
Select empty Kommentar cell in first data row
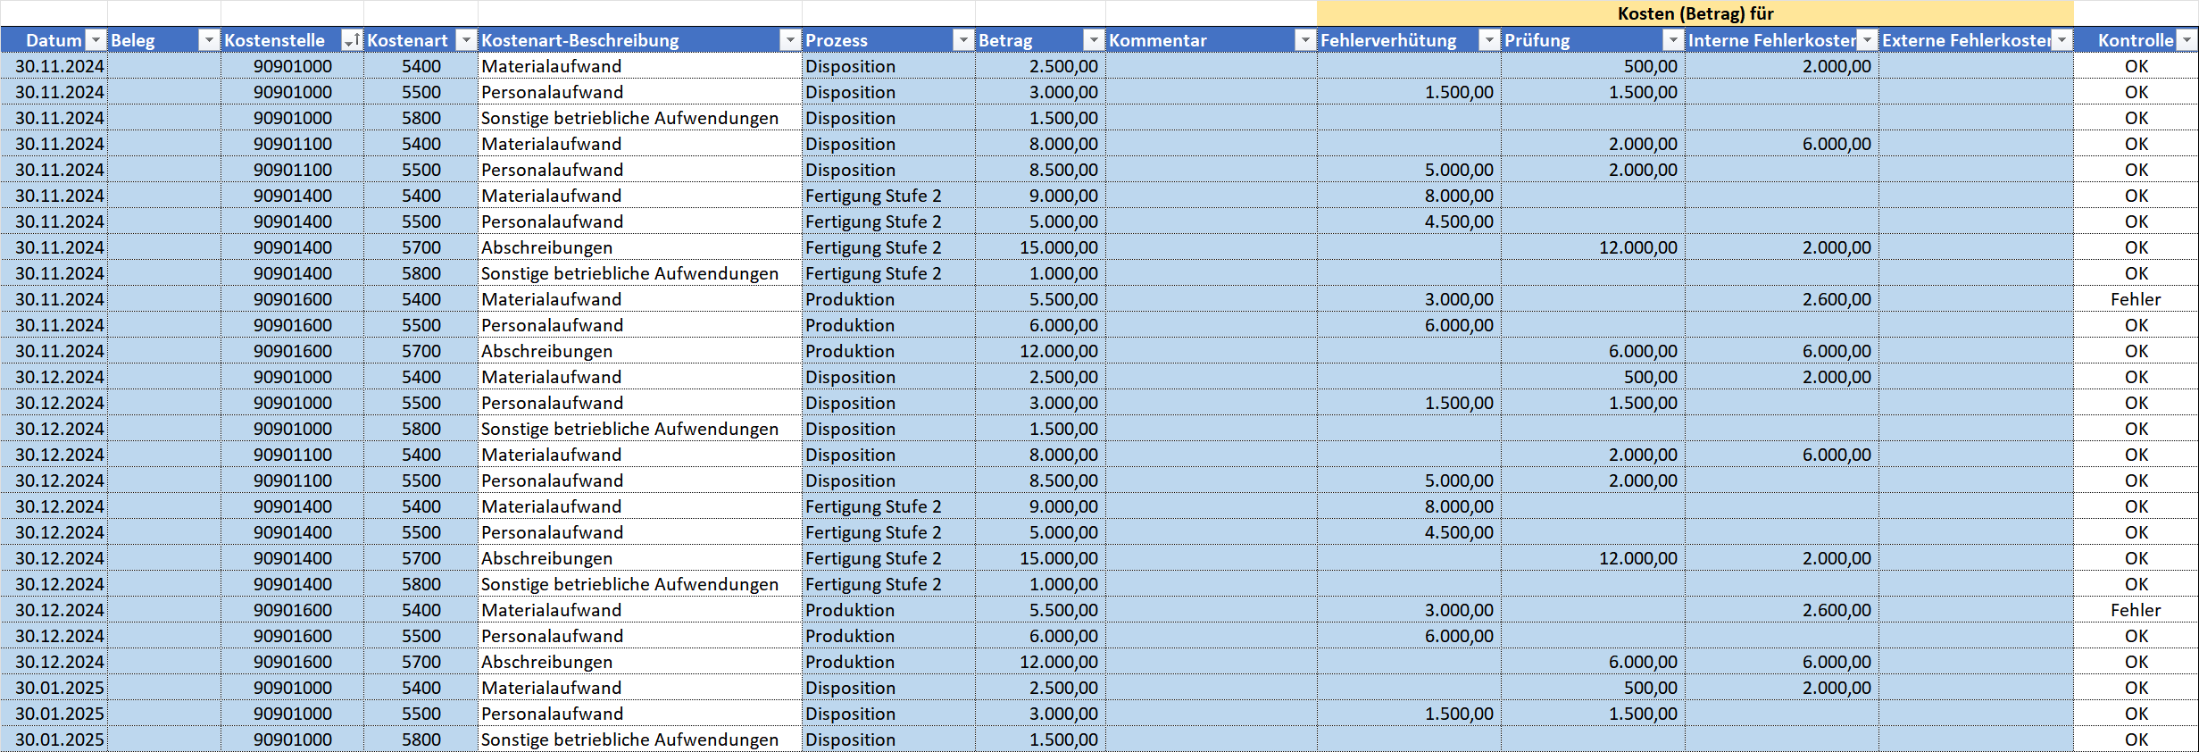click(x=1211, y=66)
